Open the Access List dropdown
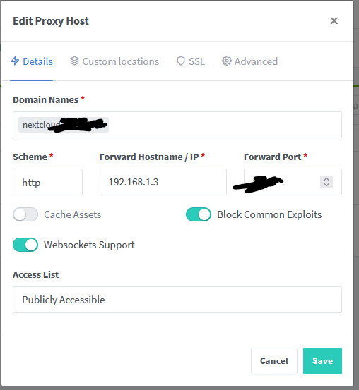359x390 pixels. pyautogui.click(x=177, y=300)
